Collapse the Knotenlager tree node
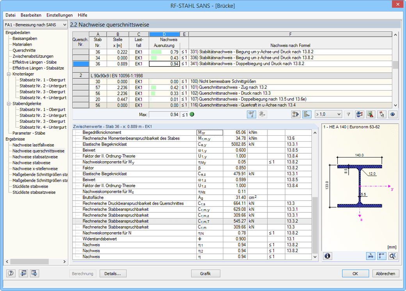The height and width of the screenshot is (291, 406). click(x=9, y=74)
